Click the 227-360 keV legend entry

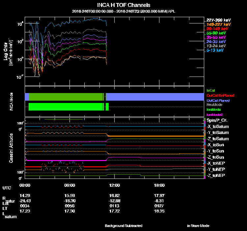coord(218,20)
